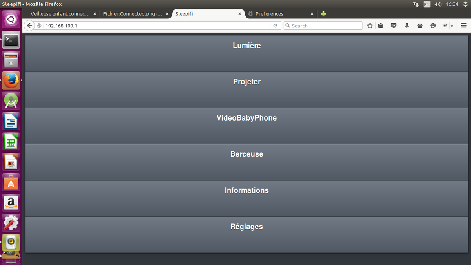Click the Hello chat smiley icon

click(433, 26)
